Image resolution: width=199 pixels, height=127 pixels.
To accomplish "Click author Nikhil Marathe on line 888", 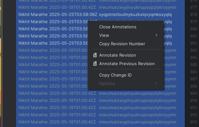I will pos(33,86).
